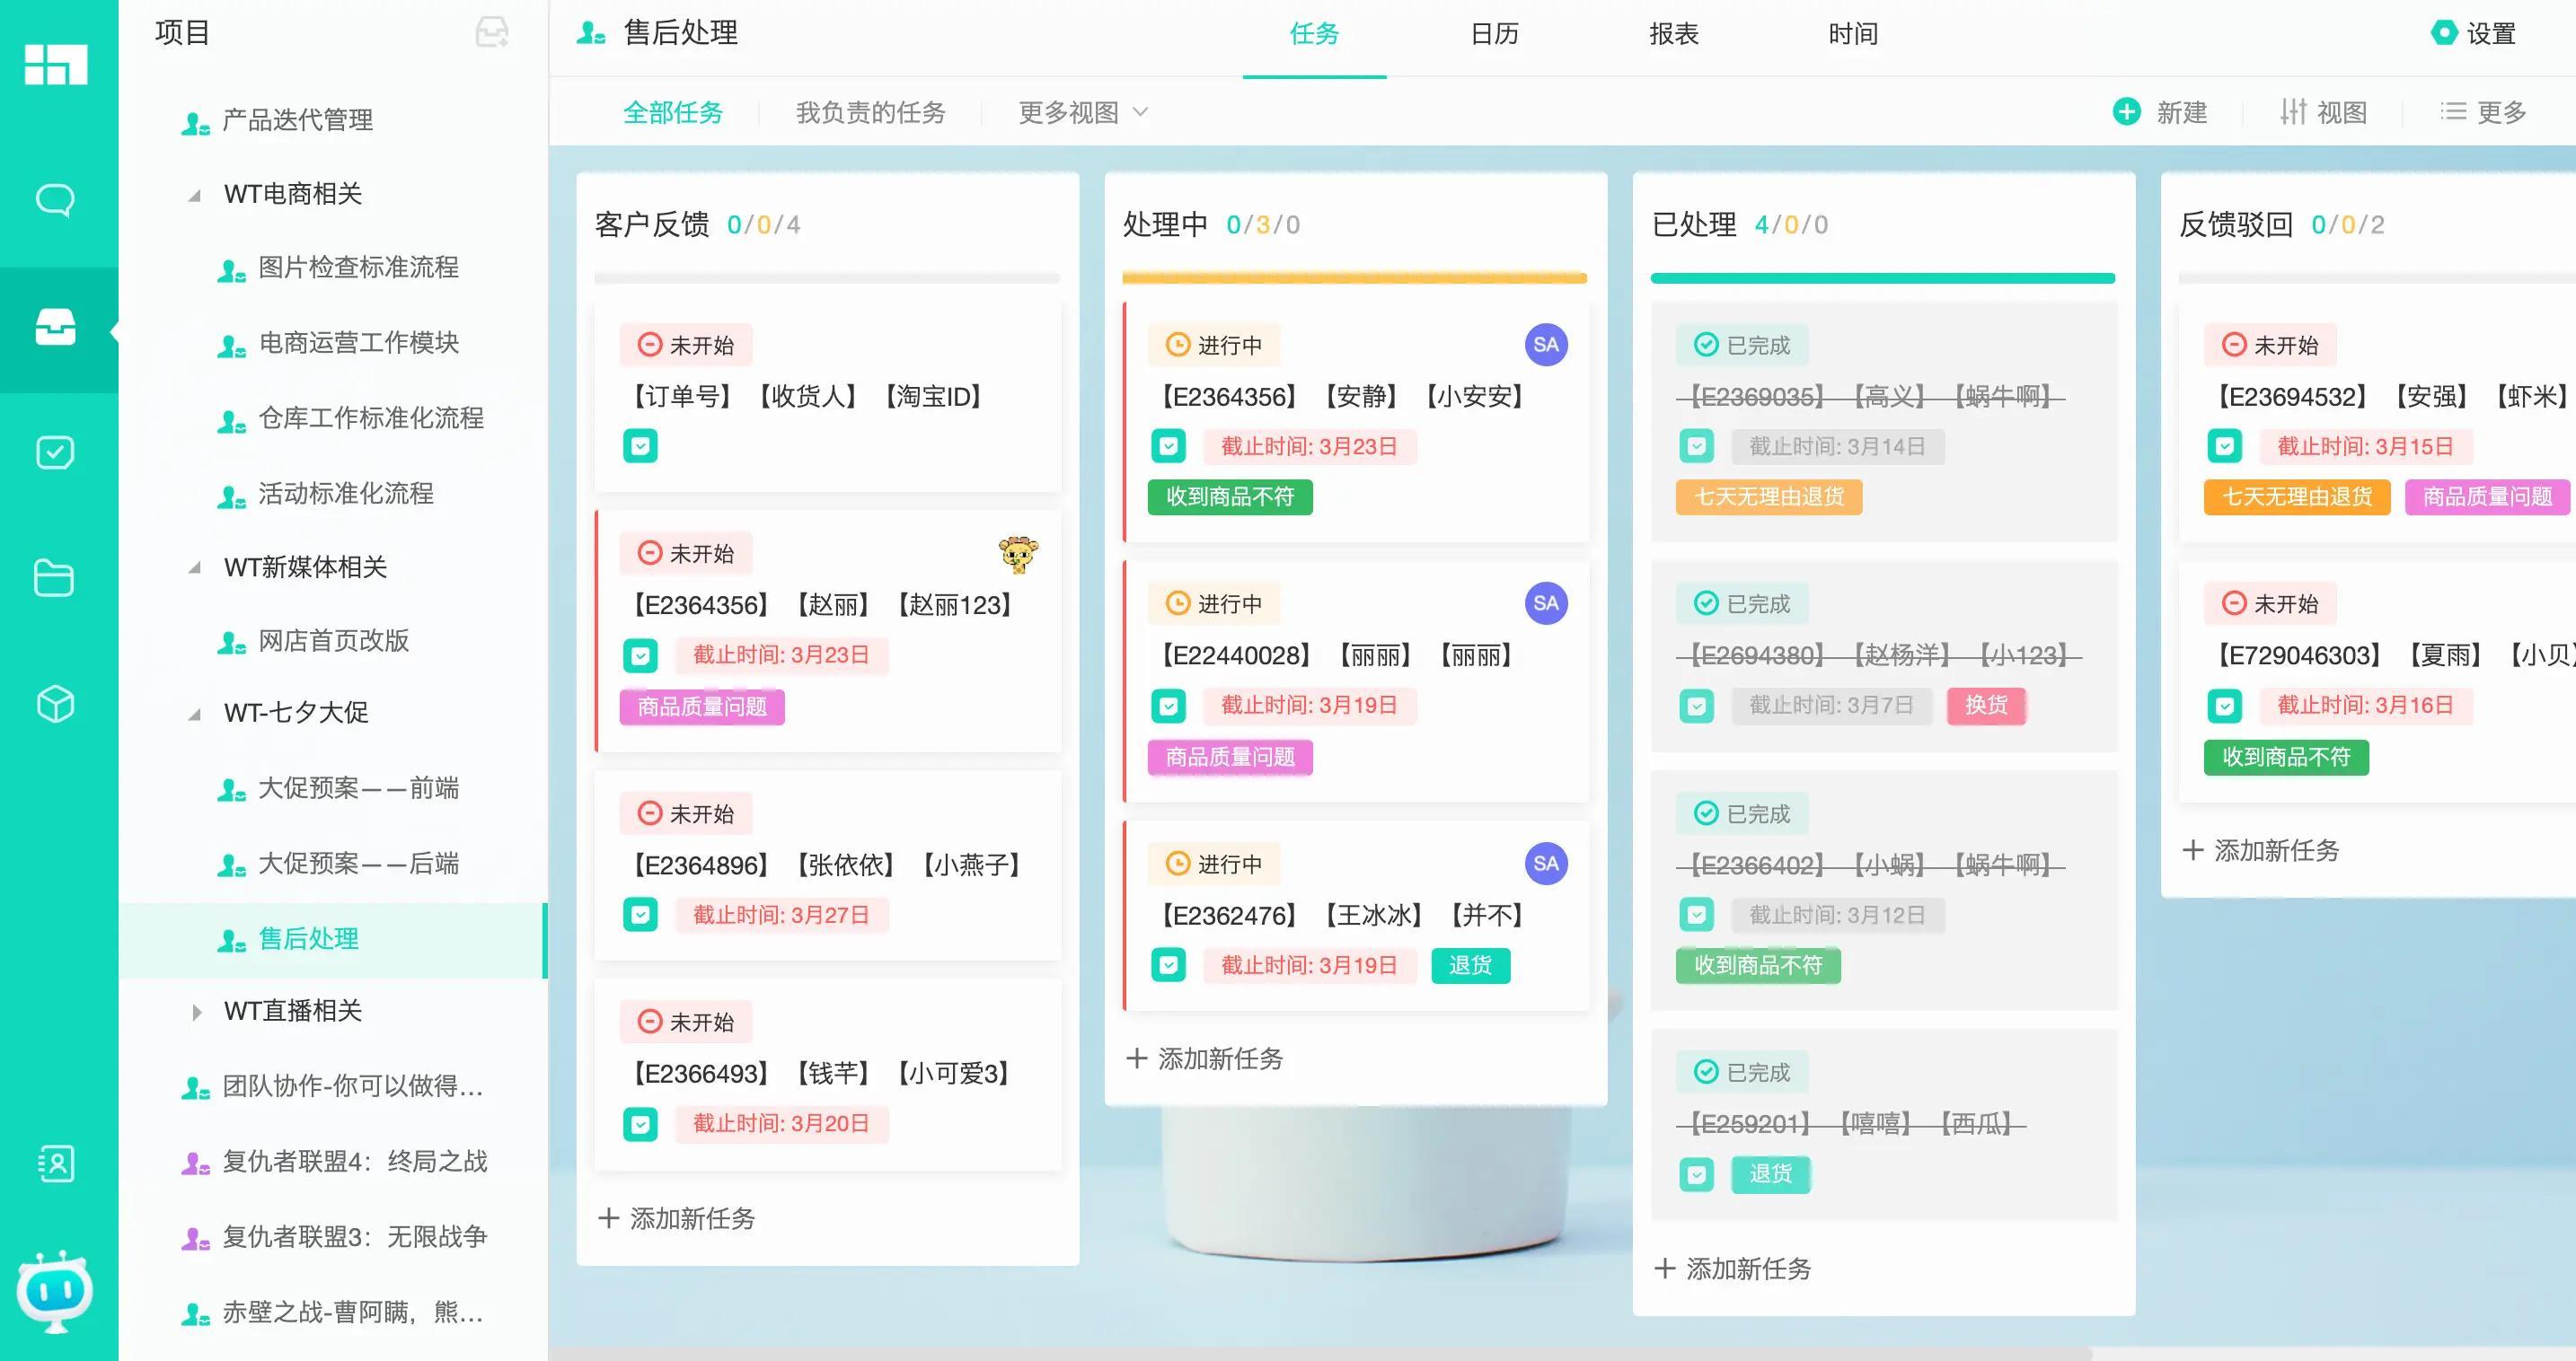Click the 设置 gear icon

pyautogui.click(x=2443, y=33)
